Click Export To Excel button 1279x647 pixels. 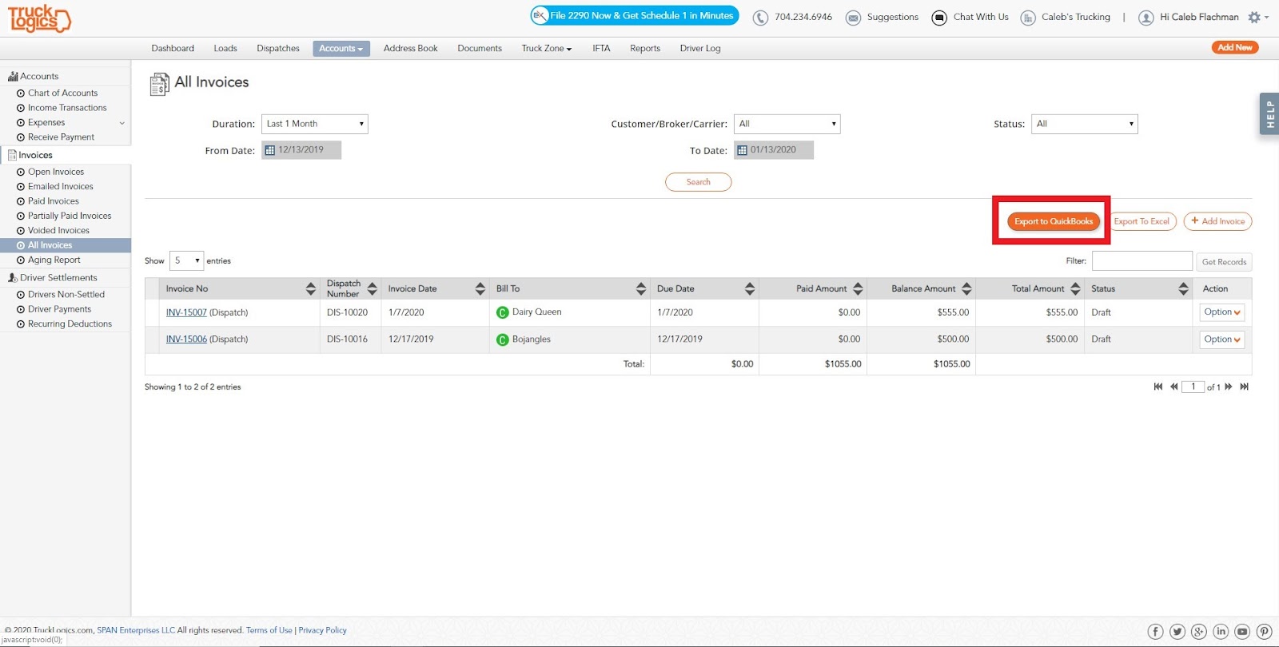(x=1142, y=221)
